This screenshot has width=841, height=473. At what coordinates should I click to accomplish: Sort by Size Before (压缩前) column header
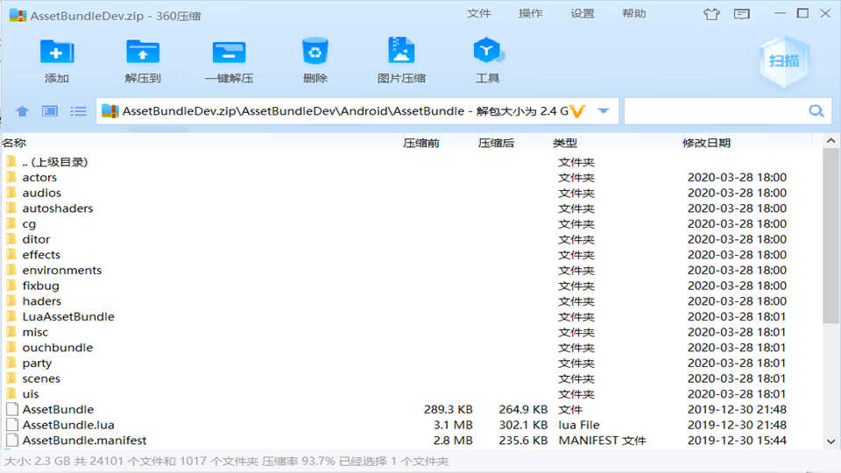pyautogui.click(x=421, y=143)
